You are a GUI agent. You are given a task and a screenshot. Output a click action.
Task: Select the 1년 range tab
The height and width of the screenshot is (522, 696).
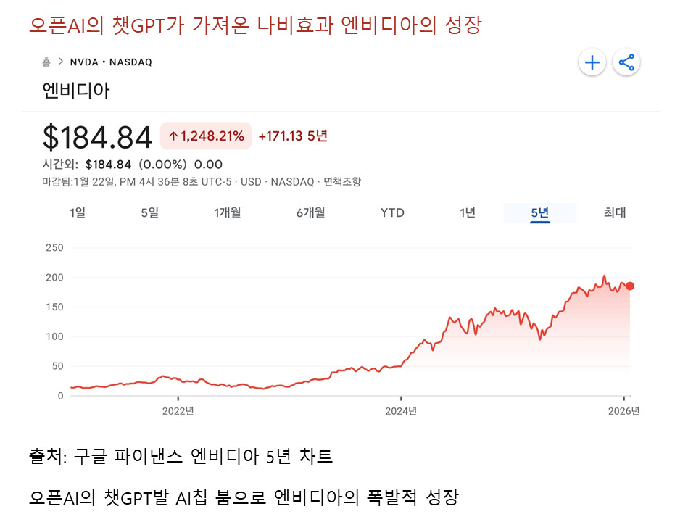point(468,212)
